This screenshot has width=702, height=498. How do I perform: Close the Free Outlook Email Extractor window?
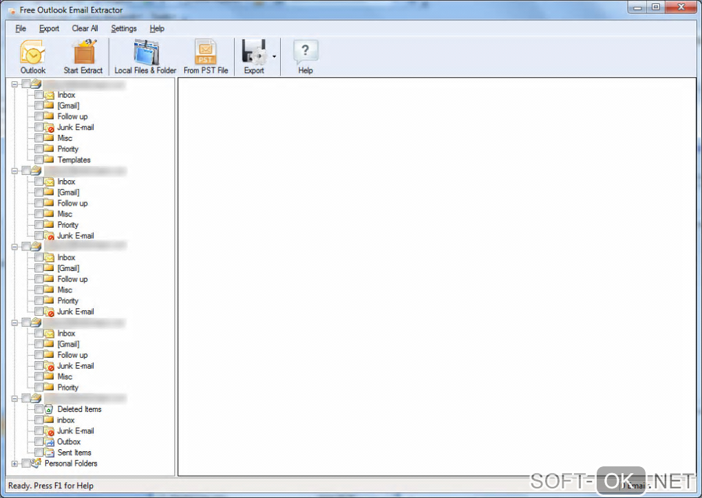coord(681,7)
